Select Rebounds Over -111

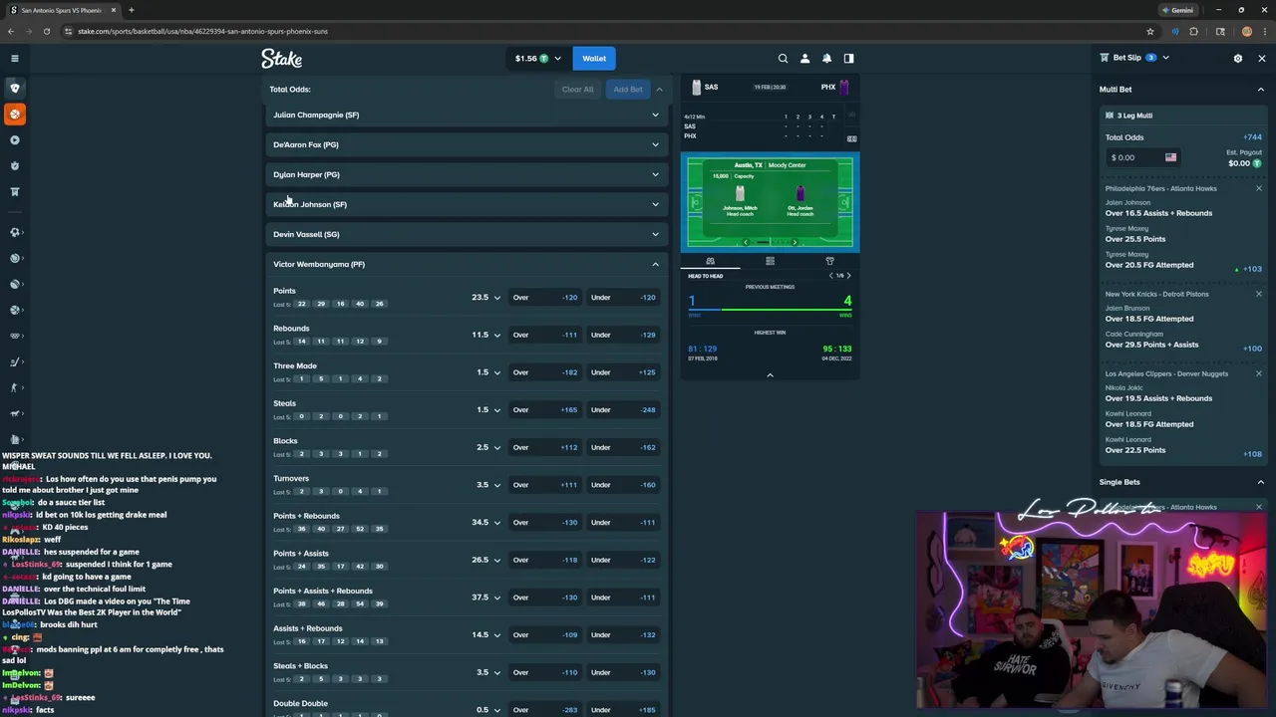point(545,335)
